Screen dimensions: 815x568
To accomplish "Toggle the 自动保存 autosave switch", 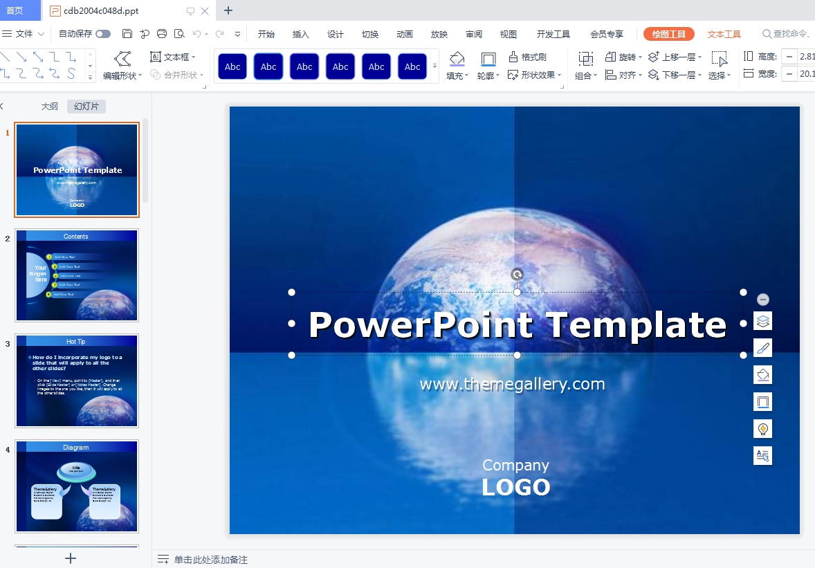I will pos(103,34).
